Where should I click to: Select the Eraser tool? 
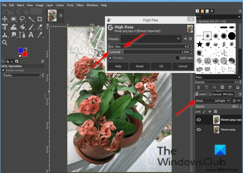click(40, 27)
